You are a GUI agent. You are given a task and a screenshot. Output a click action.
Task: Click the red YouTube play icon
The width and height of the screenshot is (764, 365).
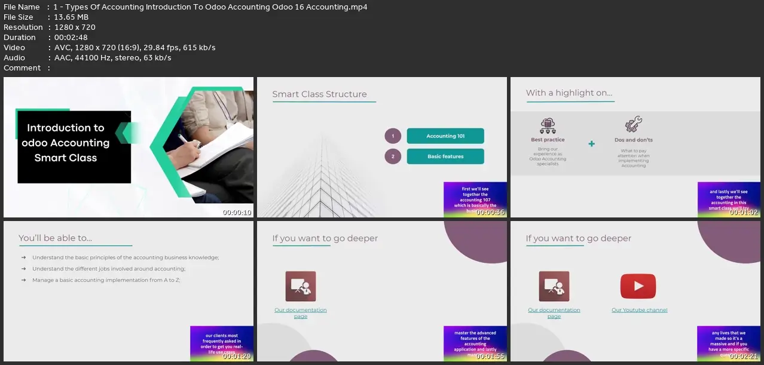(x=638, y=287)
